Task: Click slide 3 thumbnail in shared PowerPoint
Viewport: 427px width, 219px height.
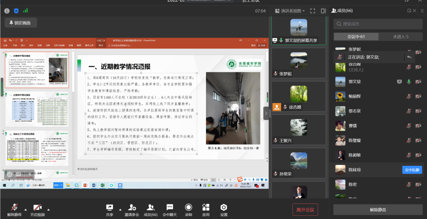Action: point(37,149)
